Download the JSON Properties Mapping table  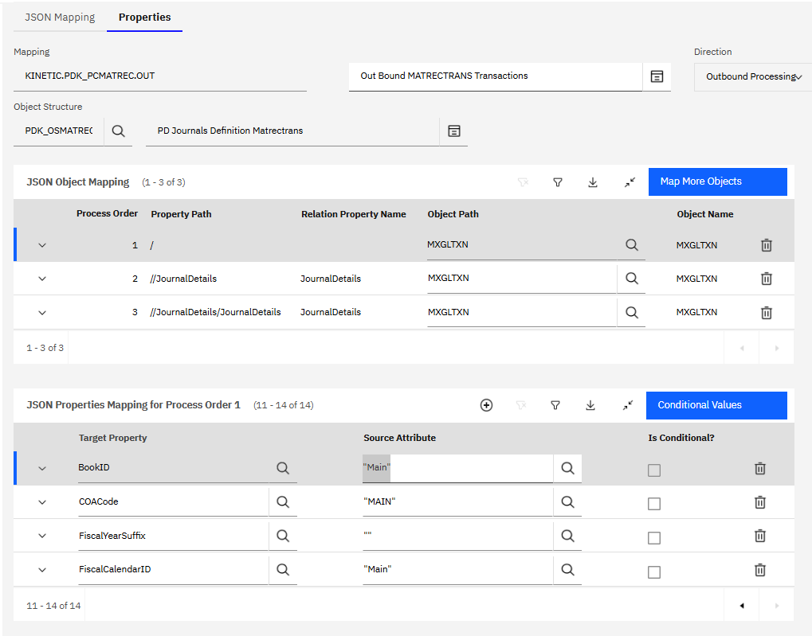590,405
